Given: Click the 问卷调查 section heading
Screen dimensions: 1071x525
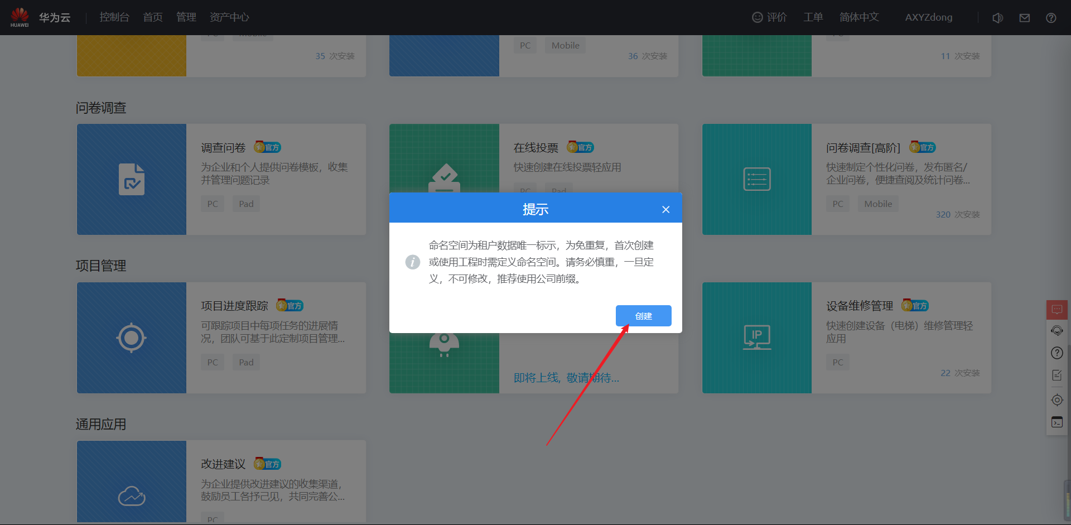Looking at the screenshot, I should pyautogui.click(x=101, y=108).
